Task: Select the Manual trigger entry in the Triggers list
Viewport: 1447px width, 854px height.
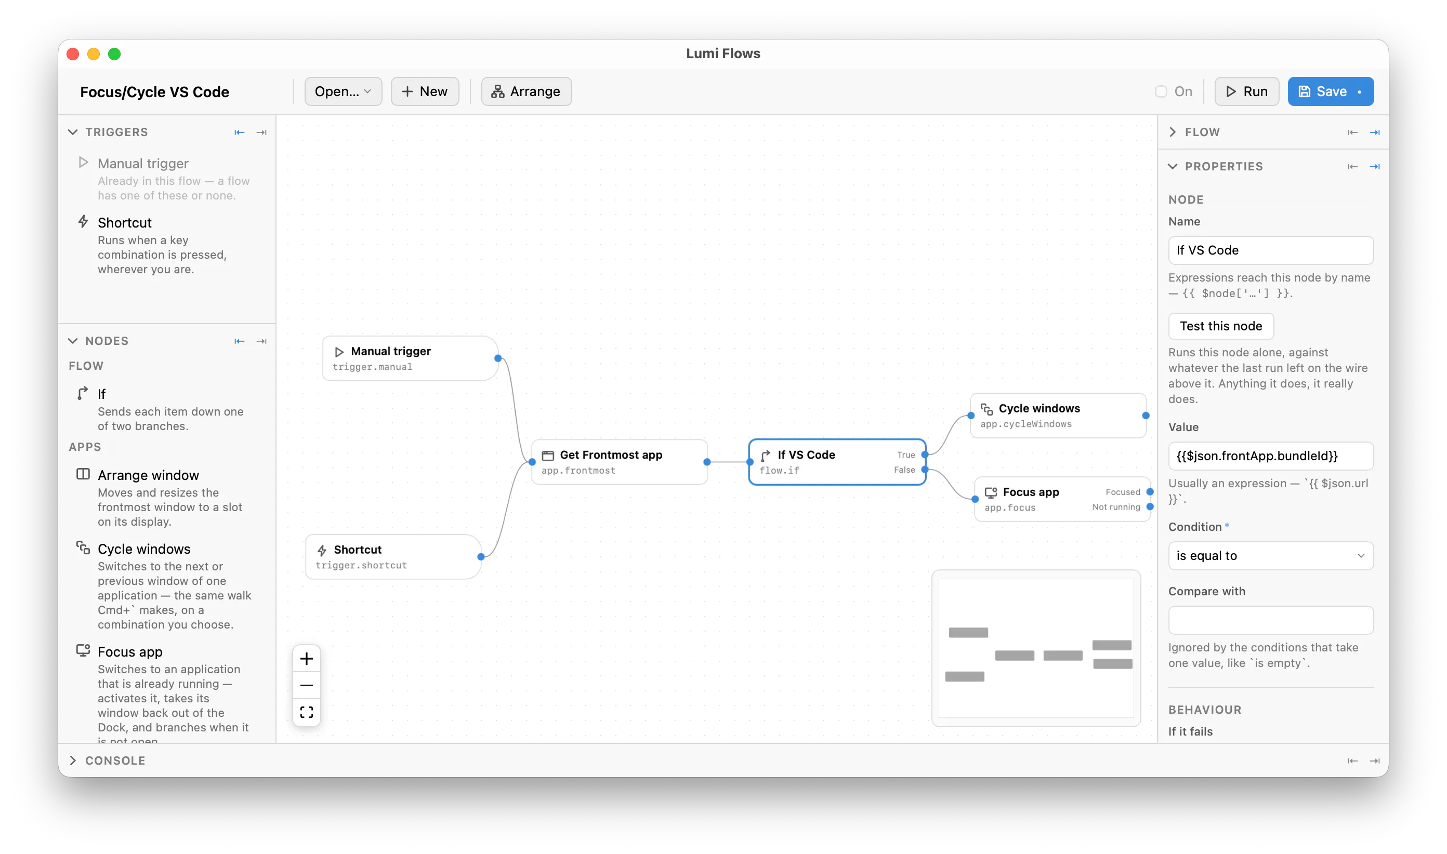Action: [166, 179]
